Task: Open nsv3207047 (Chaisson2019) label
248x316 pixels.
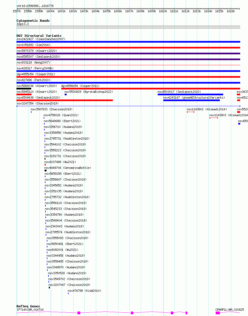Action: (x=69, y=285)
